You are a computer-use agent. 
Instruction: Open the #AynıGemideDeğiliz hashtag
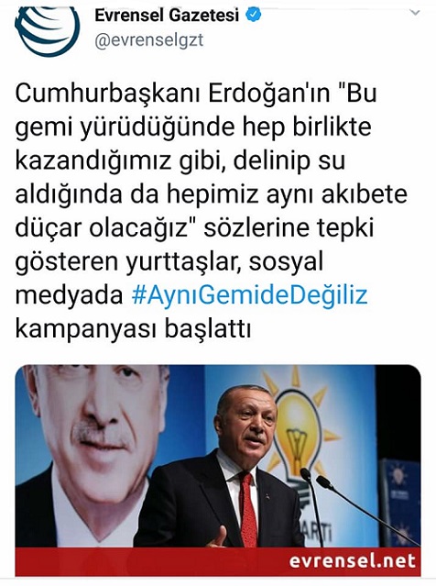point(250,294)
